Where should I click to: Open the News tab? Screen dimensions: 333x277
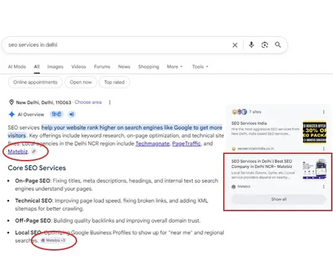pos(124,66)
